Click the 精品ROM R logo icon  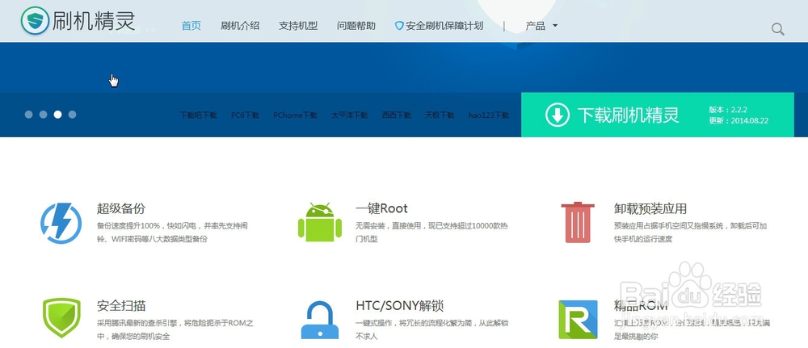(x=578, y=320)
